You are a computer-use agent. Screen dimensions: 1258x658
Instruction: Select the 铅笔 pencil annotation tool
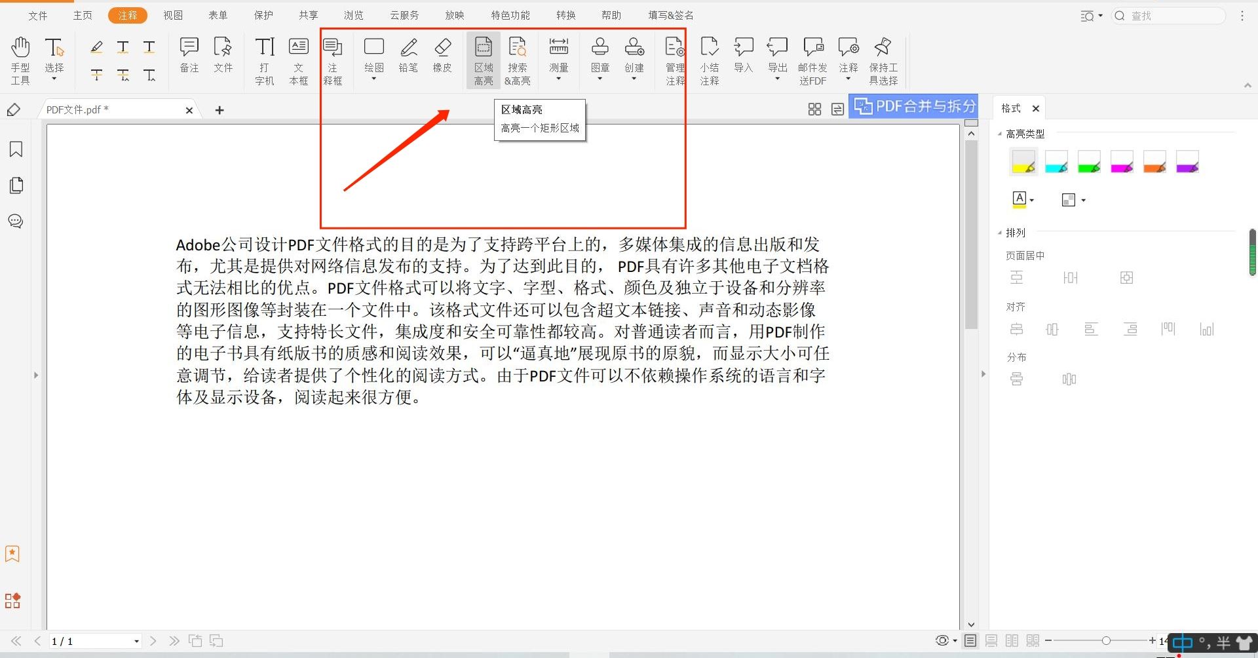(x=408, y=59)
